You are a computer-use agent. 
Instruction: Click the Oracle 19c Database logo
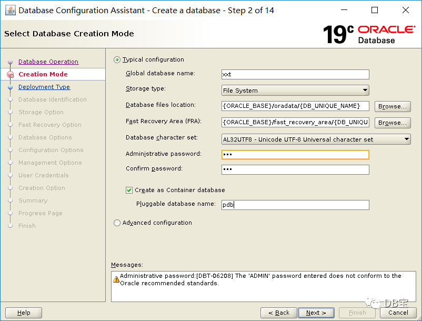click(x=369, y=34)
